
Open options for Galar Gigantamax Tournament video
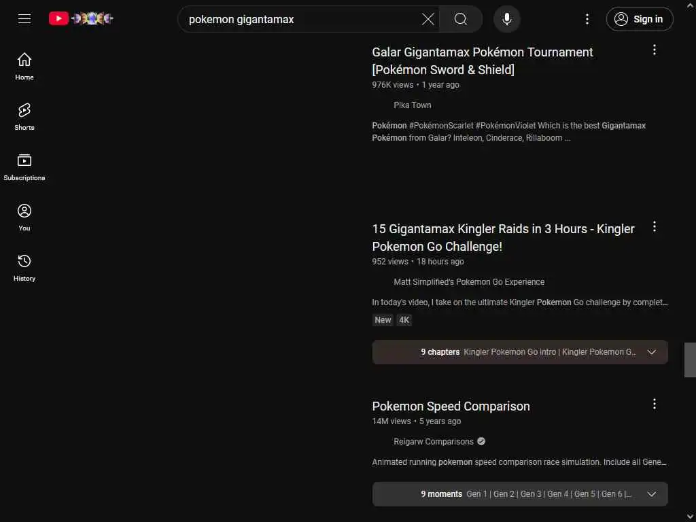click(655, 50)
